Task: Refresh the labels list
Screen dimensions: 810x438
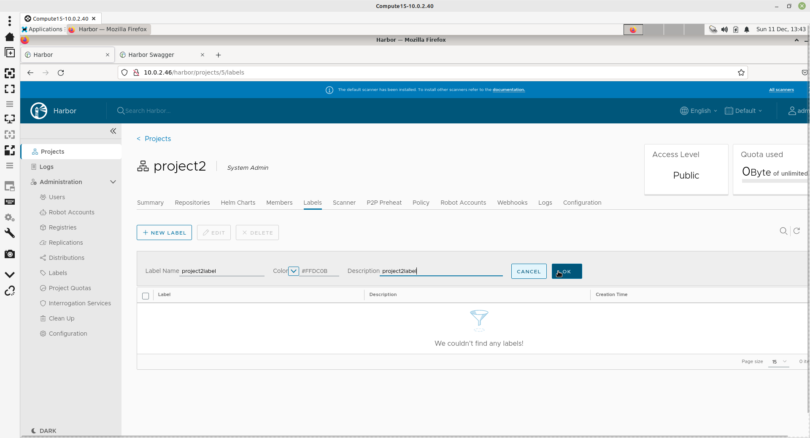Action: click(x=796, y=231)
